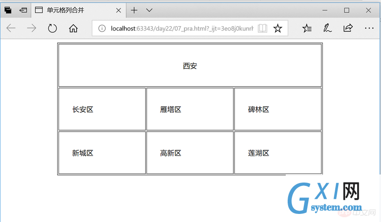Click the 长安区 table cell
The width and height of the screenshot is (381, 222).
102,109
